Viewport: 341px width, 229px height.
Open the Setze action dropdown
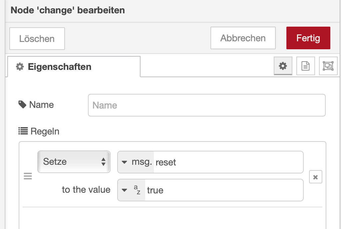click(x=74, y=162)
